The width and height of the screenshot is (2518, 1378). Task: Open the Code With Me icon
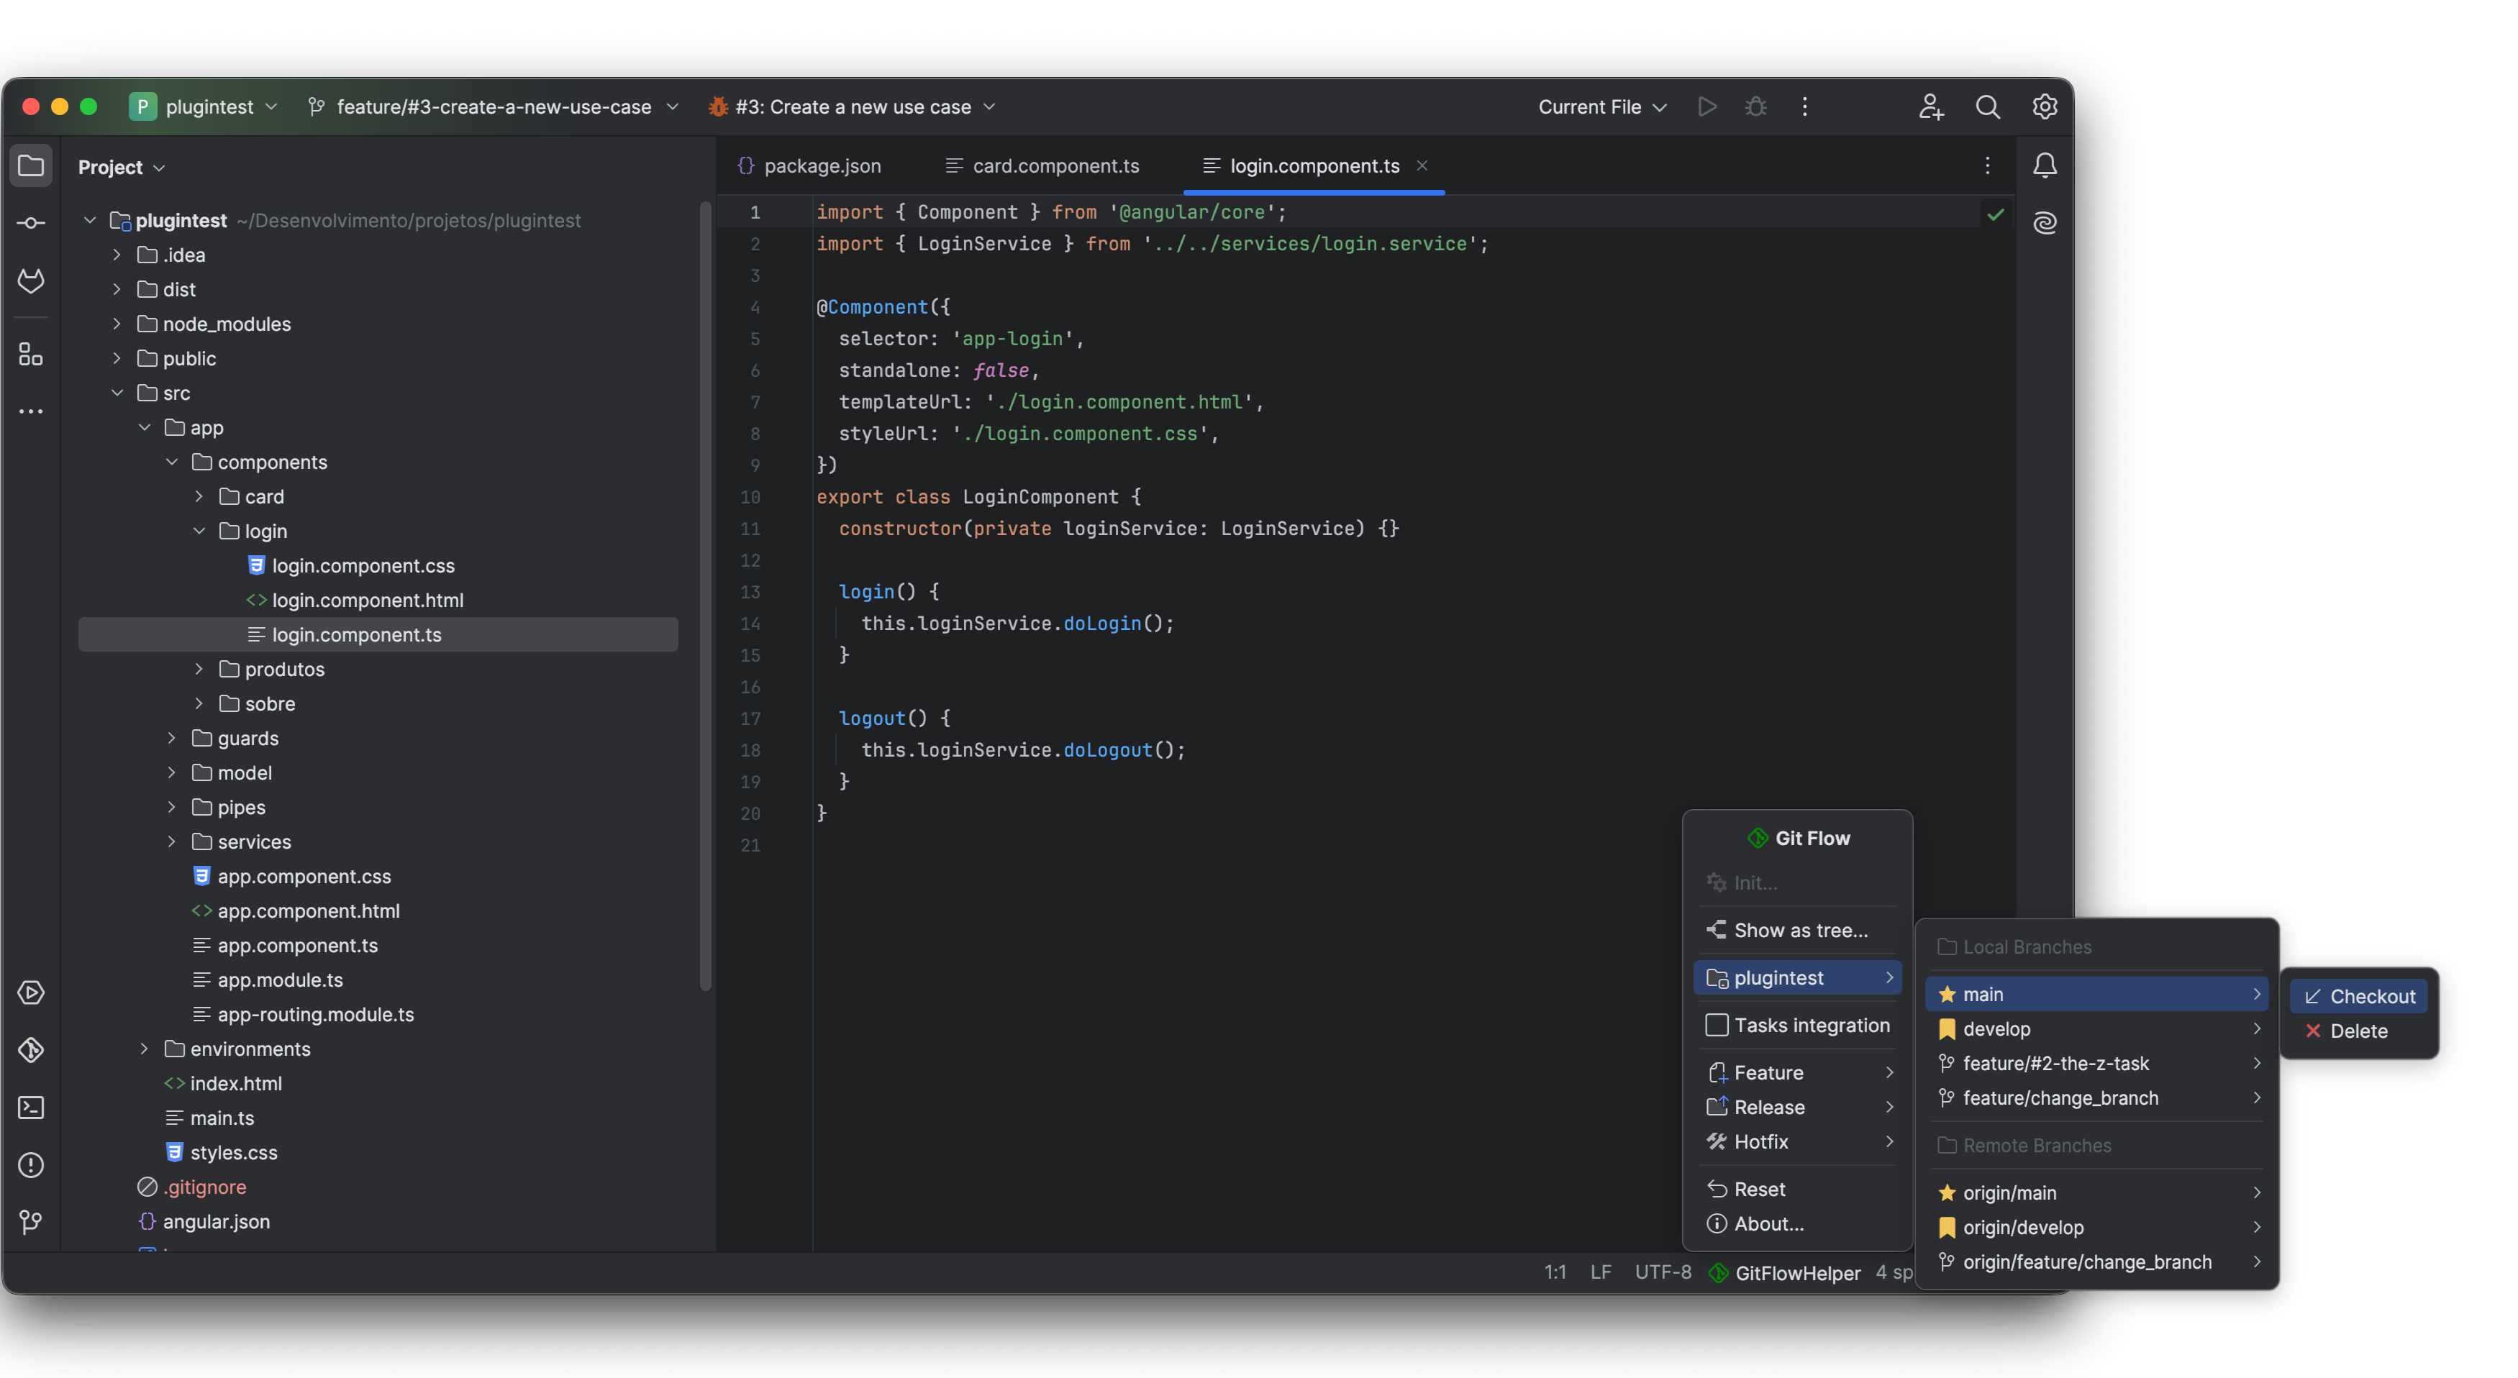tap(1930, 106)
